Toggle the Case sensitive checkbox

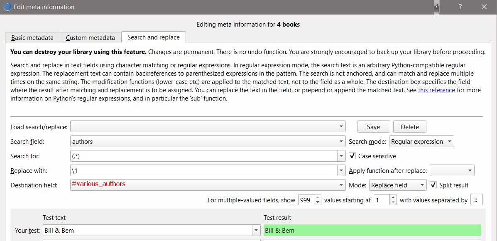(353, 156)
